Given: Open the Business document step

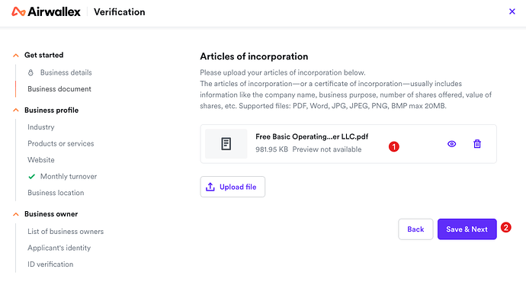Looking at the screenshot, I should pos(59,89).
